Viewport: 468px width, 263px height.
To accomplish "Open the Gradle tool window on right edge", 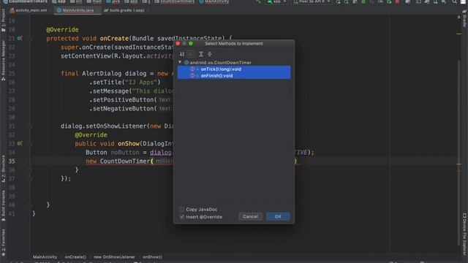I will (x=464, y=18).
